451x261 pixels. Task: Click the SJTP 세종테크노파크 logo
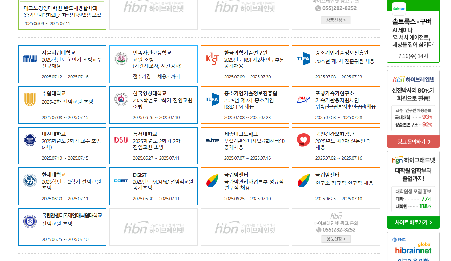coord(212,140)
